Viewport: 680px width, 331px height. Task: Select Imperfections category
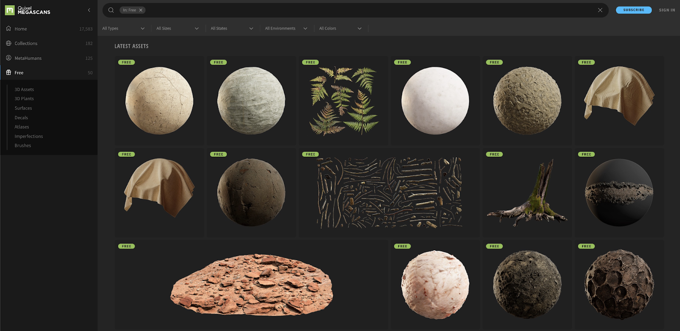[29, 136]
